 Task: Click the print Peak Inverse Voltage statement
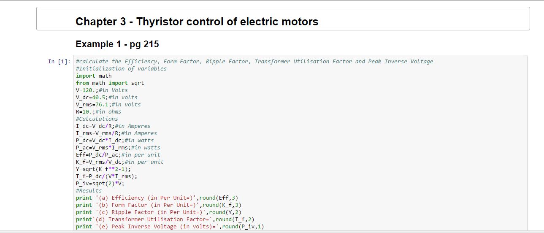170,227
